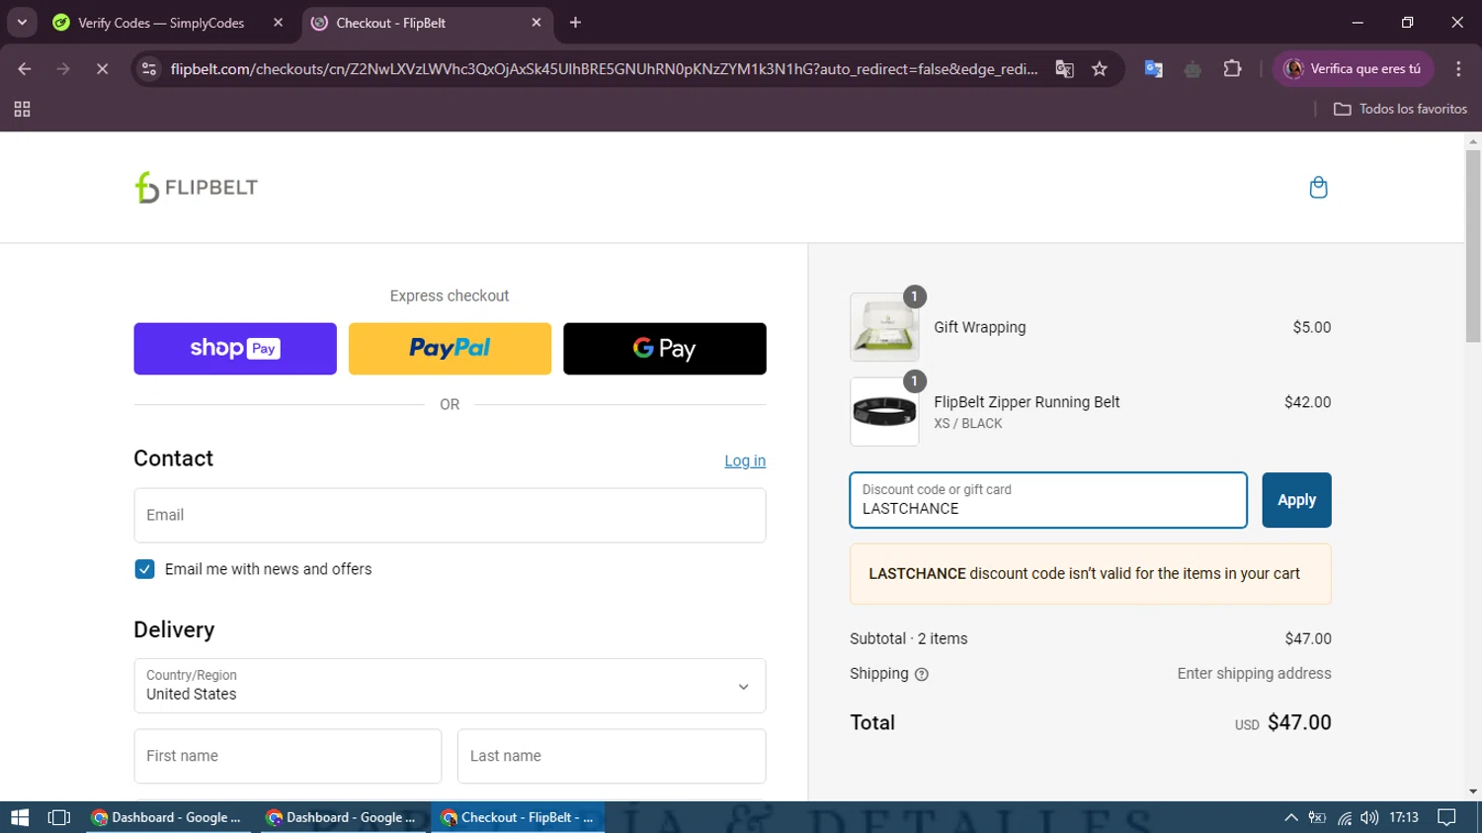Open the notification center icon
Screen dimensions: 1482x833
tap(1446, 817)
